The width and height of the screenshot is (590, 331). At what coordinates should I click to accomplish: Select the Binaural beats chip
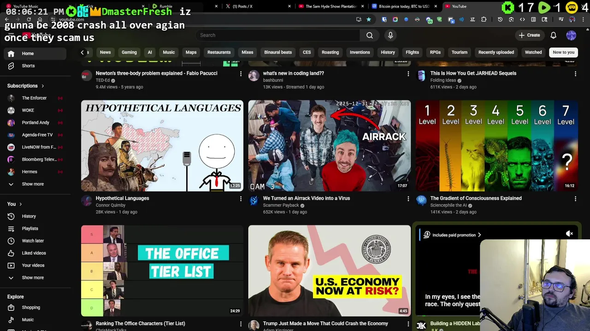click(278, 52)
